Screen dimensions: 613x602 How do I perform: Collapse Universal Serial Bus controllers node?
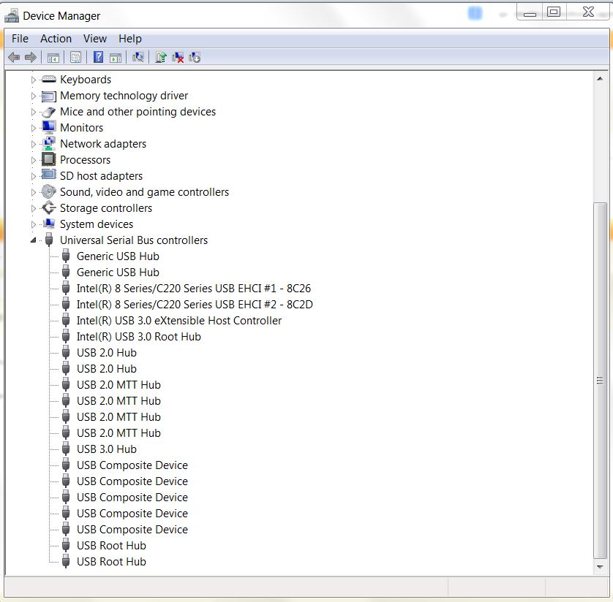pos(33,240)
